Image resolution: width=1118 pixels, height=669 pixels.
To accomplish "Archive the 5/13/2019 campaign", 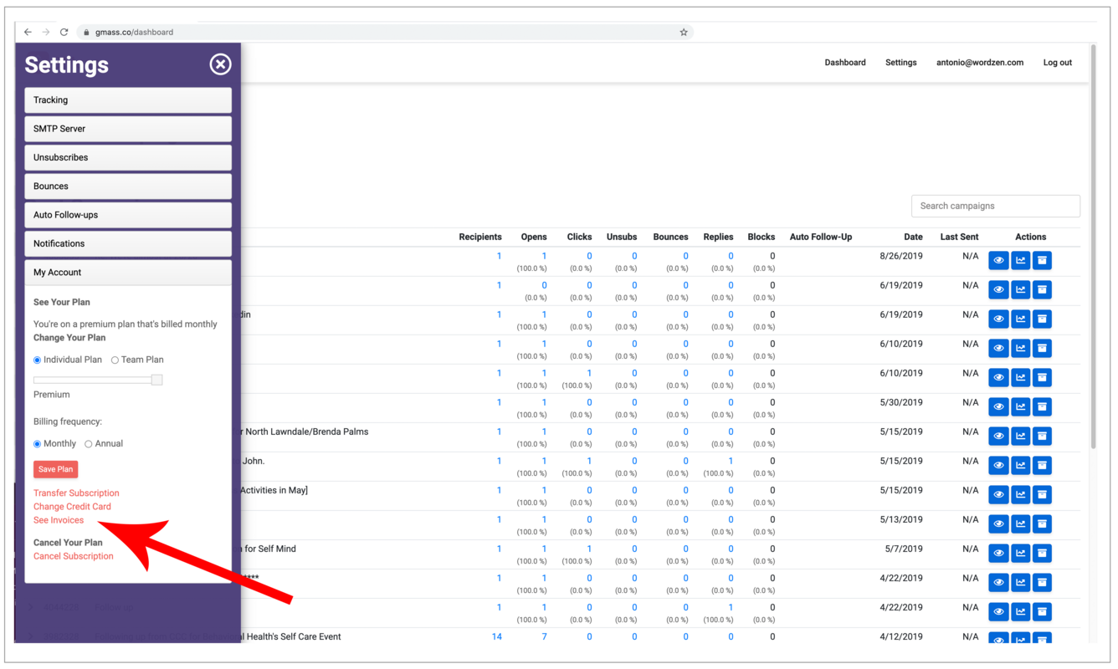I will 1042,524.
